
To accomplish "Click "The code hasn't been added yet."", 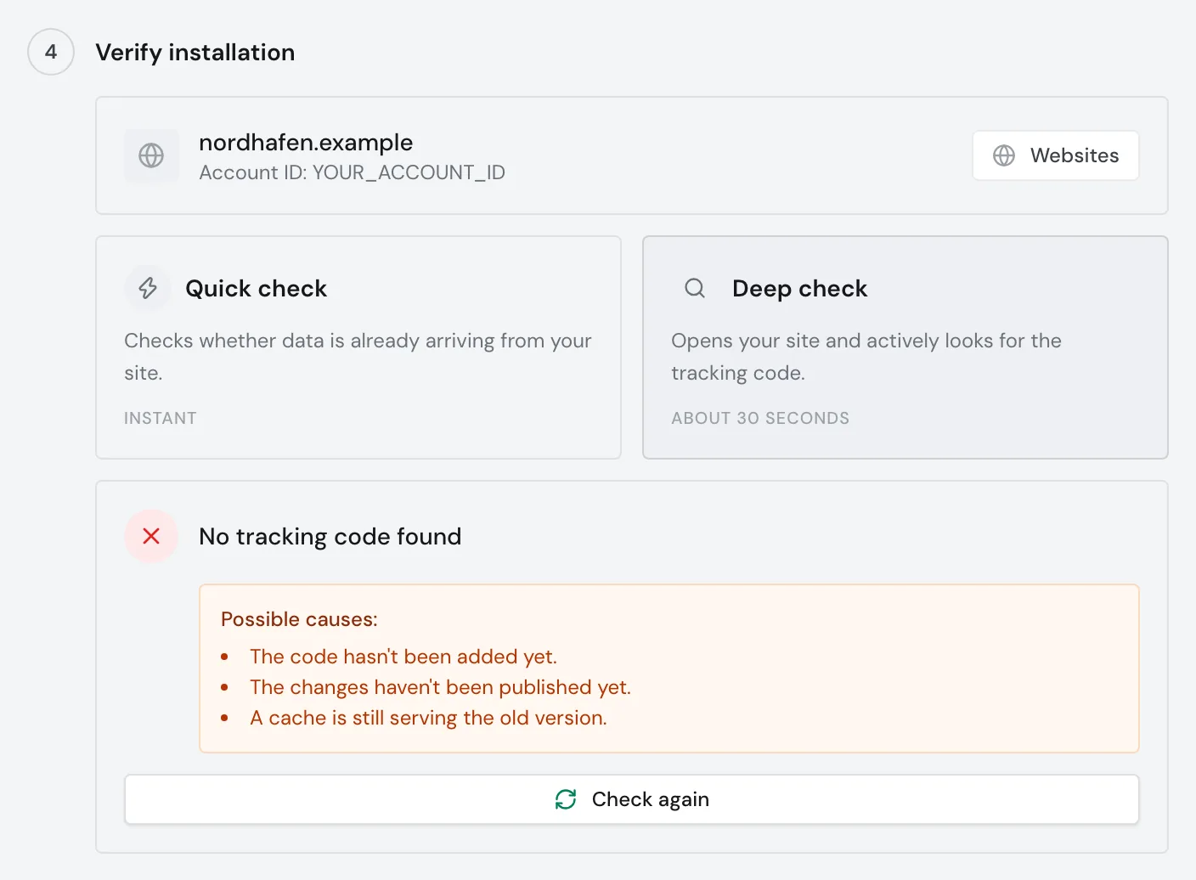I will tap(403, 657).
